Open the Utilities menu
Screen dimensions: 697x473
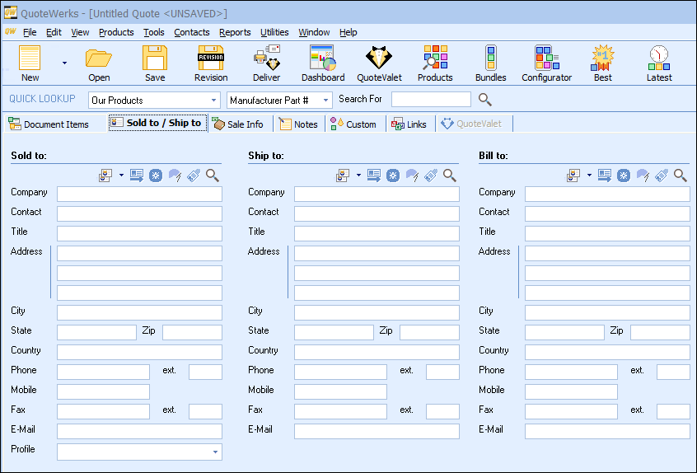click(x=274, y=32)
